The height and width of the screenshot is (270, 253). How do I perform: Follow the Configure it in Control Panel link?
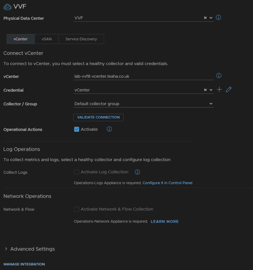(167, 183)
